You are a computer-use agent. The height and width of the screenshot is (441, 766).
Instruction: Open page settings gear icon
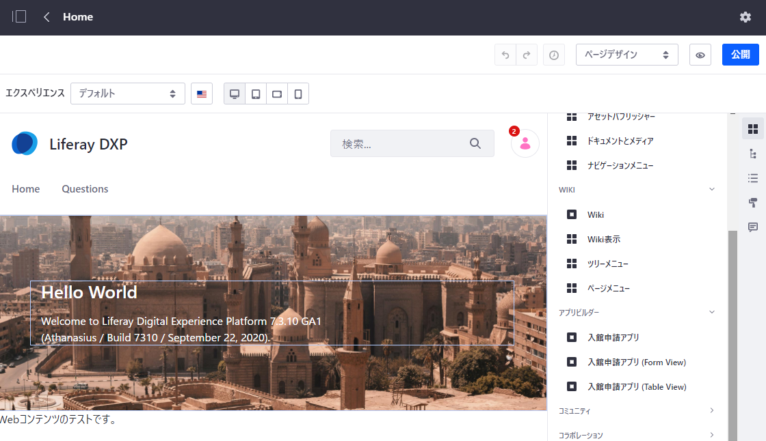(x=745, y=17)
